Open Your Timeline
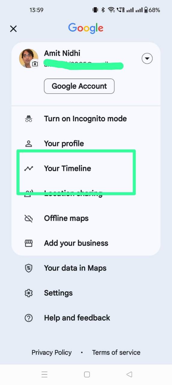Image resolution: width=172 pixels, height=385 pixels. [x=86, y=168]
